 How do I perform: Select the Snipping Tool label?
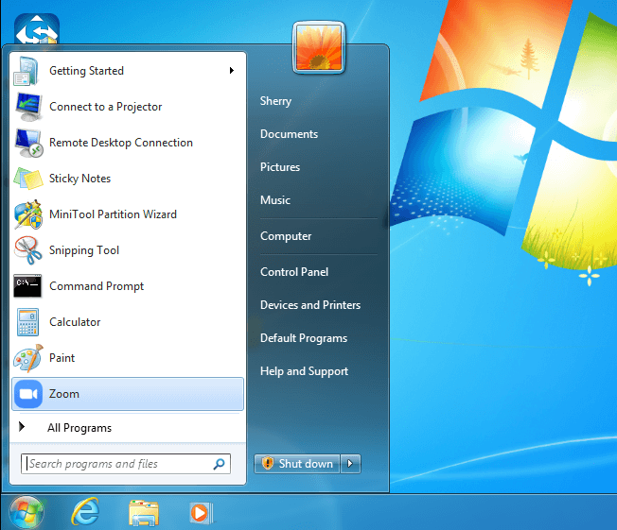pyautogui.click(x=84, y=250)
